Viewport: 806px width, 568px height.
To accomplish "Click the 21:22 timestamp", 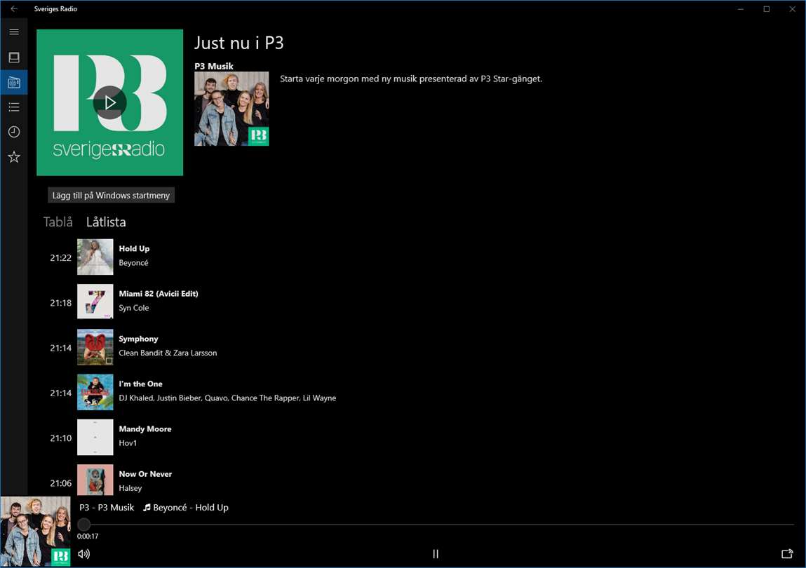I will (60, 258).
